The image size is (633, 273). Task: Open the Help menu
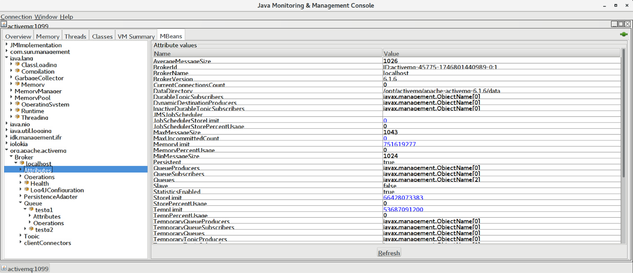pyautogui.click(x=66, y=17)
